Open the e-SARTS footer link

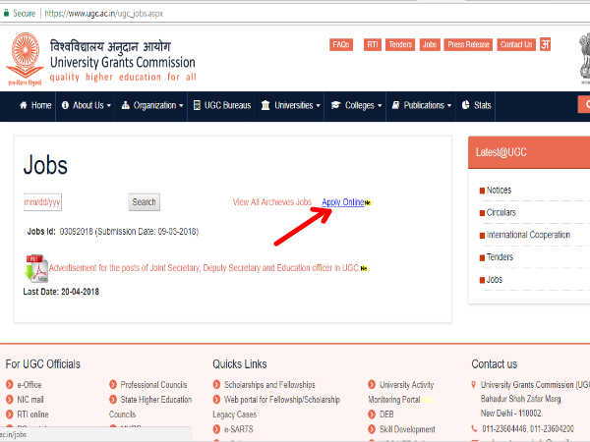239,429
